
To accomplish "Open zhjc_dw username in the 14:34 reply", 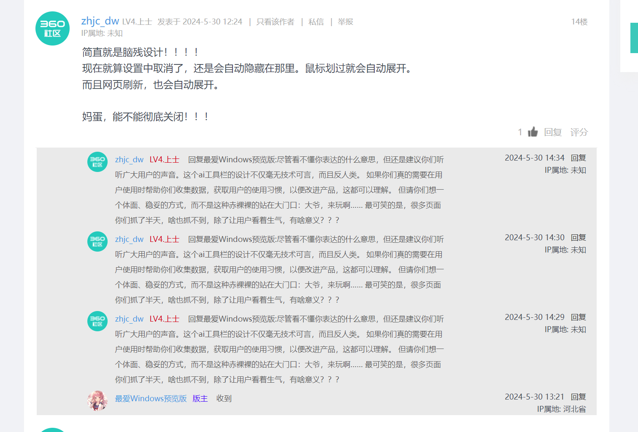I will pos(129,160).
